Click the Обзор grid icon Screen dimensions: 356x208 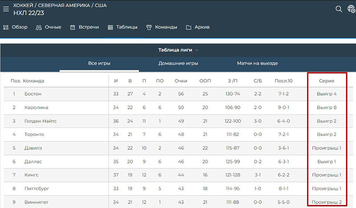[6, 27]
